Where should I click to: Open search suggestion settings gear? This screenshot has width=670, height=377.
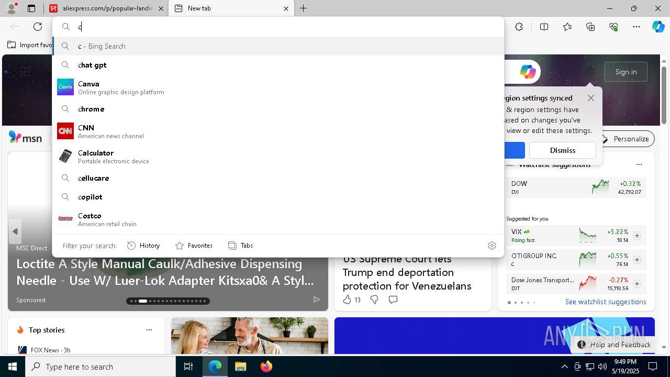click(x=492, y=246)
